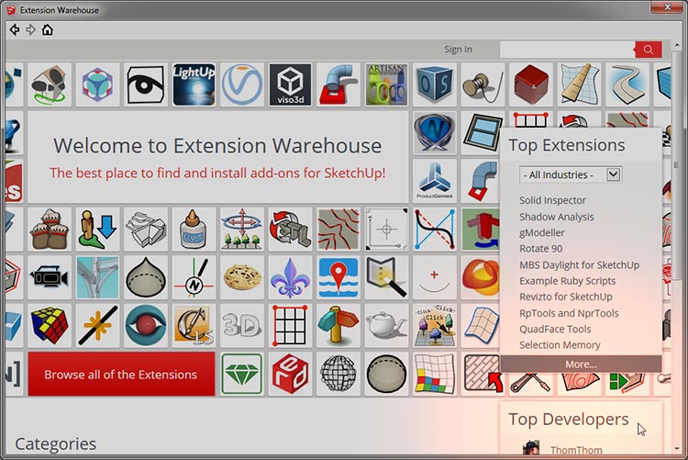The height and width of the screenshot is (460, 688).
Task: Expand the All Industries dropdown
Action: click(x=571, y=174)
